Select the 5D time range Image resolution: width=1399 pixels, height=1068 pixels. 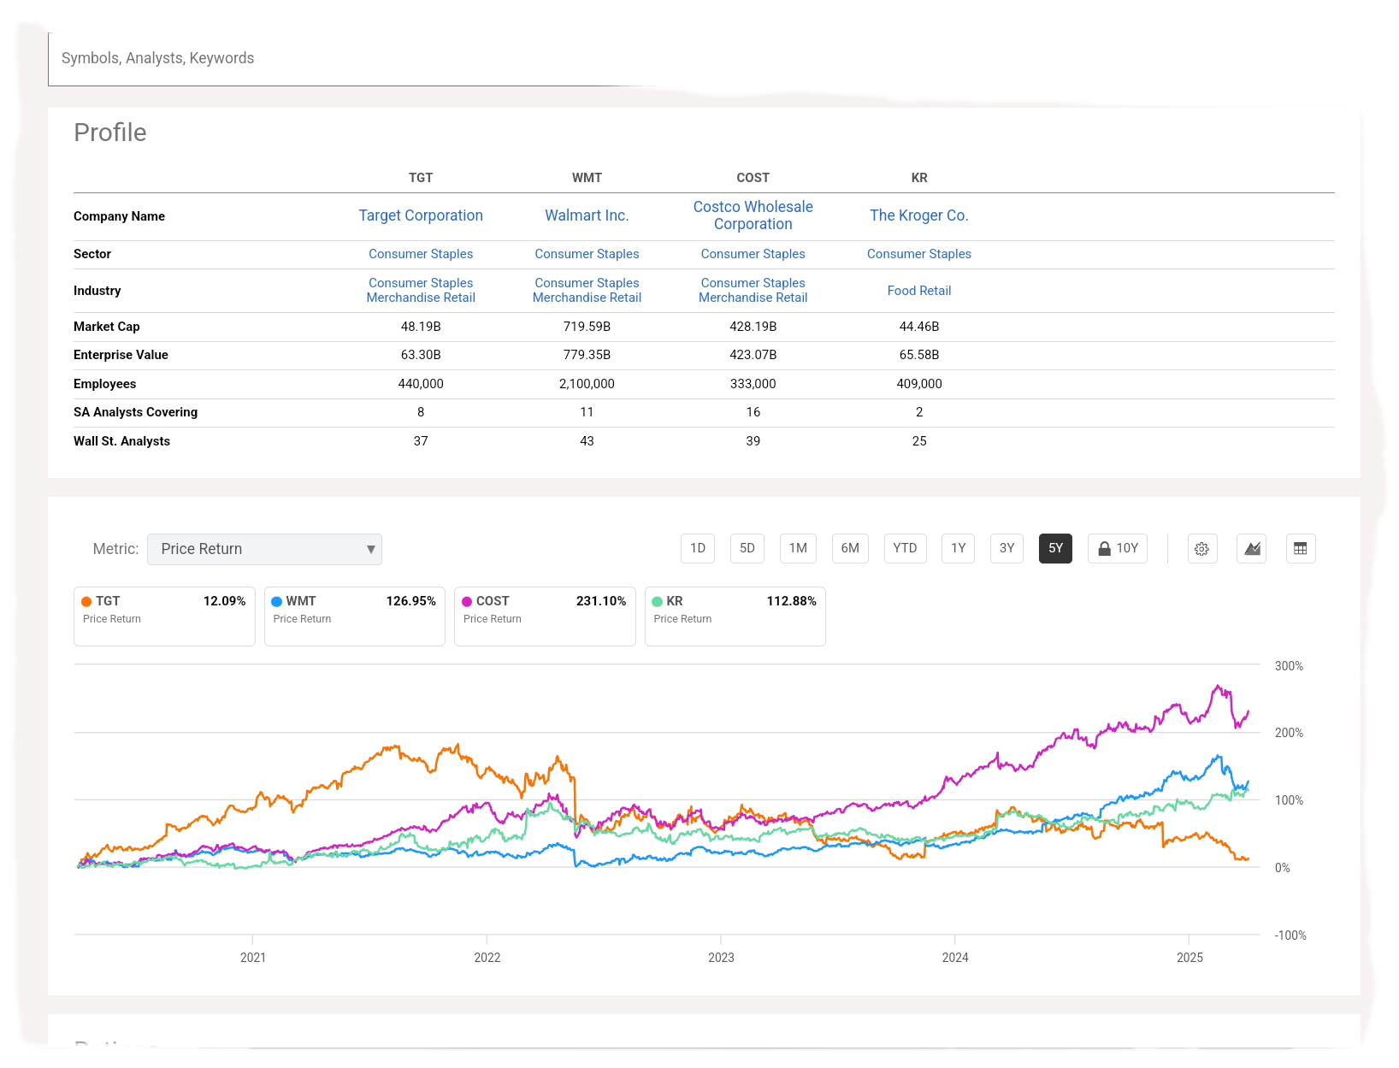pos(747,548)
